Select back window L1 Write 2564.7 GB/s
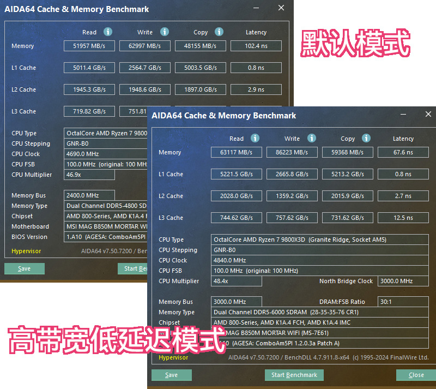Screen dimensions: 436x389 145,68
